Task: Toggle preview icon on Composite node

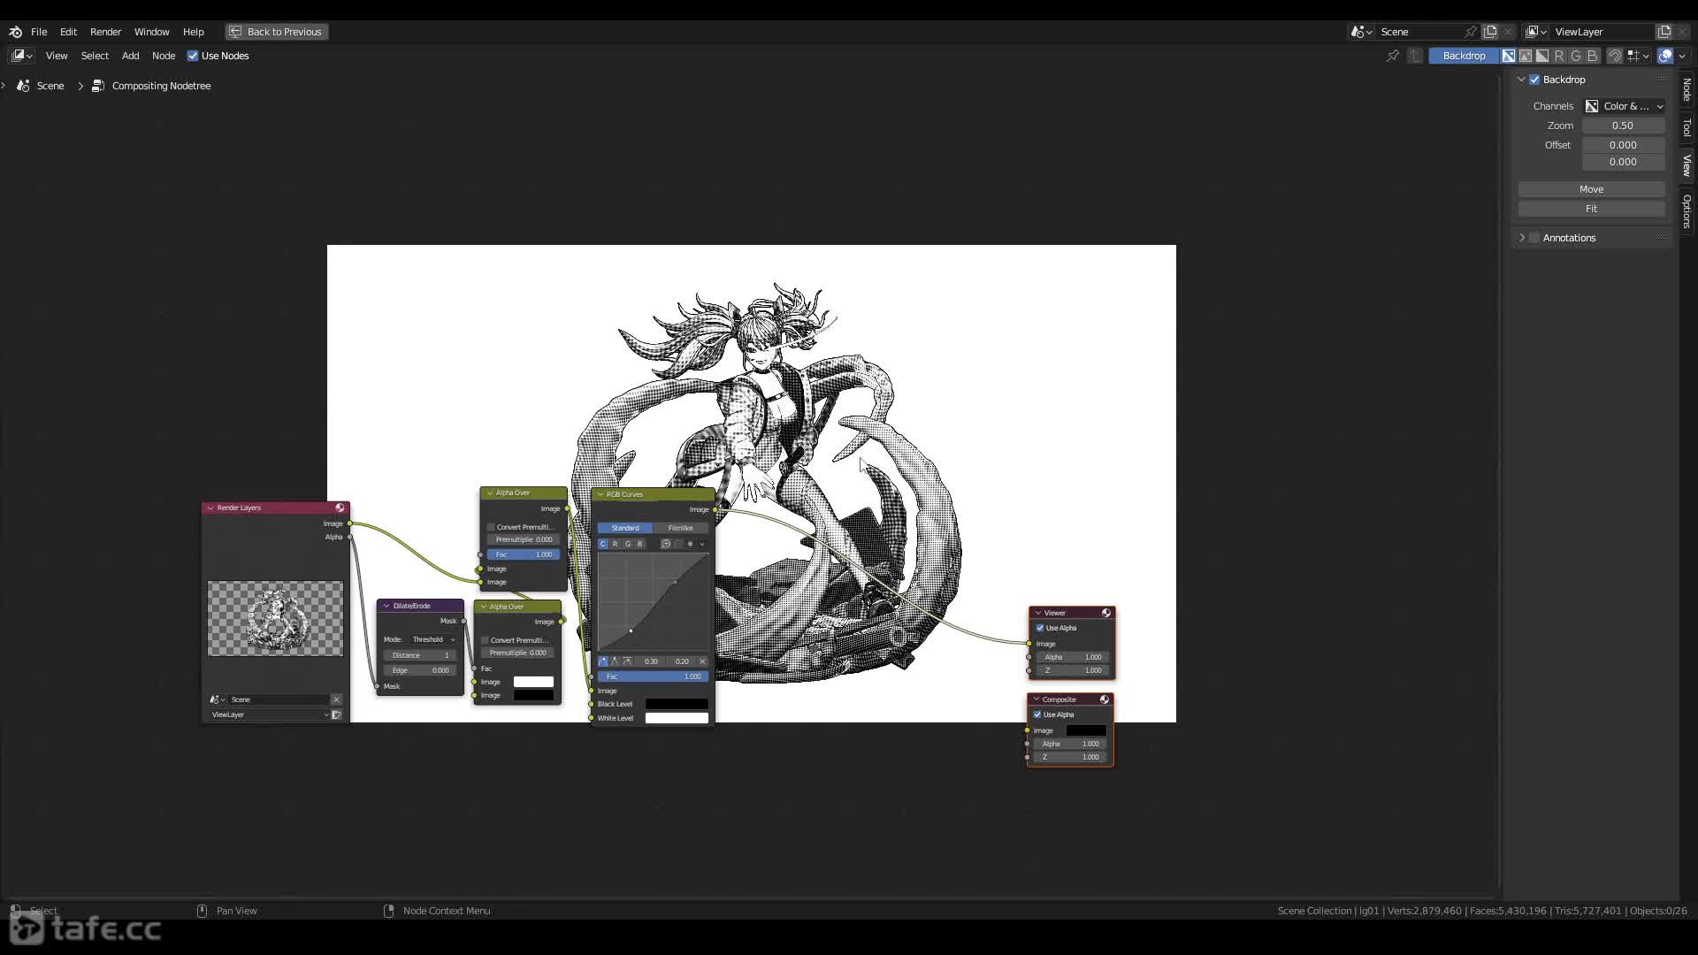Action: tap(1104, 699)
